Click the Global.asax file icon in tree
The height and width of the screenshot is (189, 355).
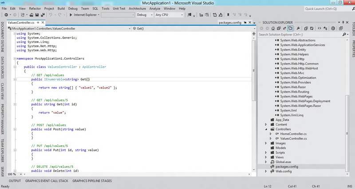pos(272,162)
